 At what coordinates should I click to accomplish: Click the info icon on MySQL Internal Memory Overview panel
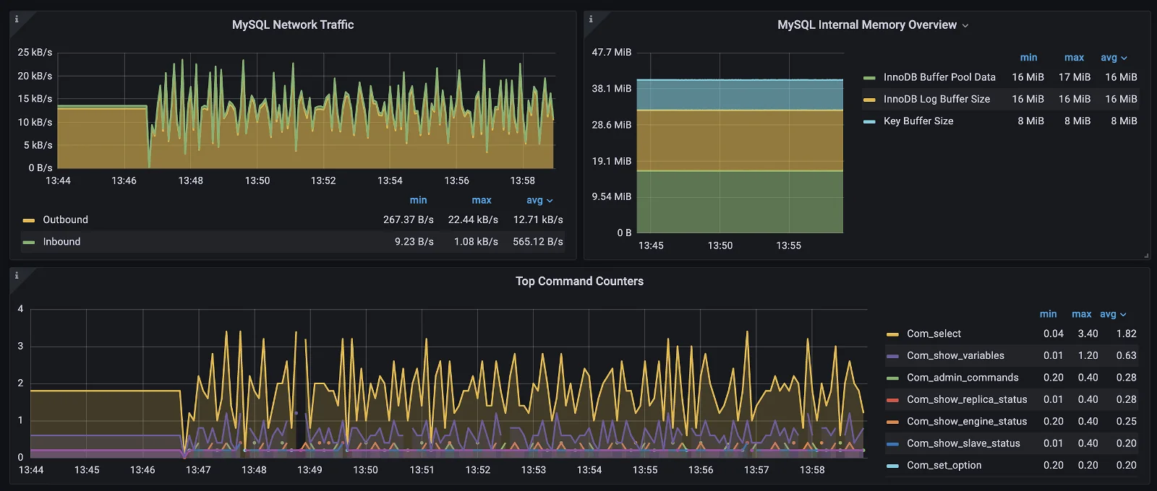pyautogui.click(x=591, y=19)
